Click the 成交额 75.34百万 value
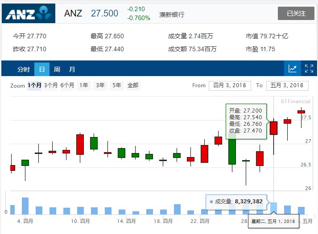318x234 pixels. (192, 49)
